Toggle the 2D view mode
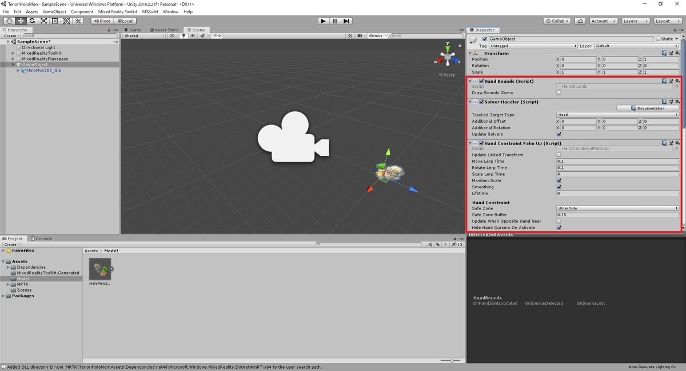The width and height of the screenshot is (686, 371). [x=172, y=35]
